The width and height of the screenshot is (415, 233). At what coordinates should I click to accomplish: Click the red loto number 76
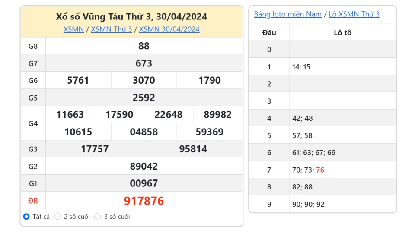320,170
